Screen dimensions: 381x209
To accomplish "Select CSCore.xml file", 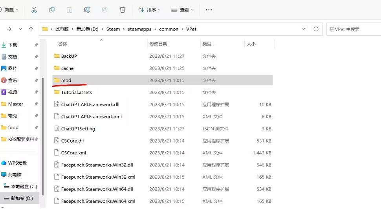I will pos(162,153).
